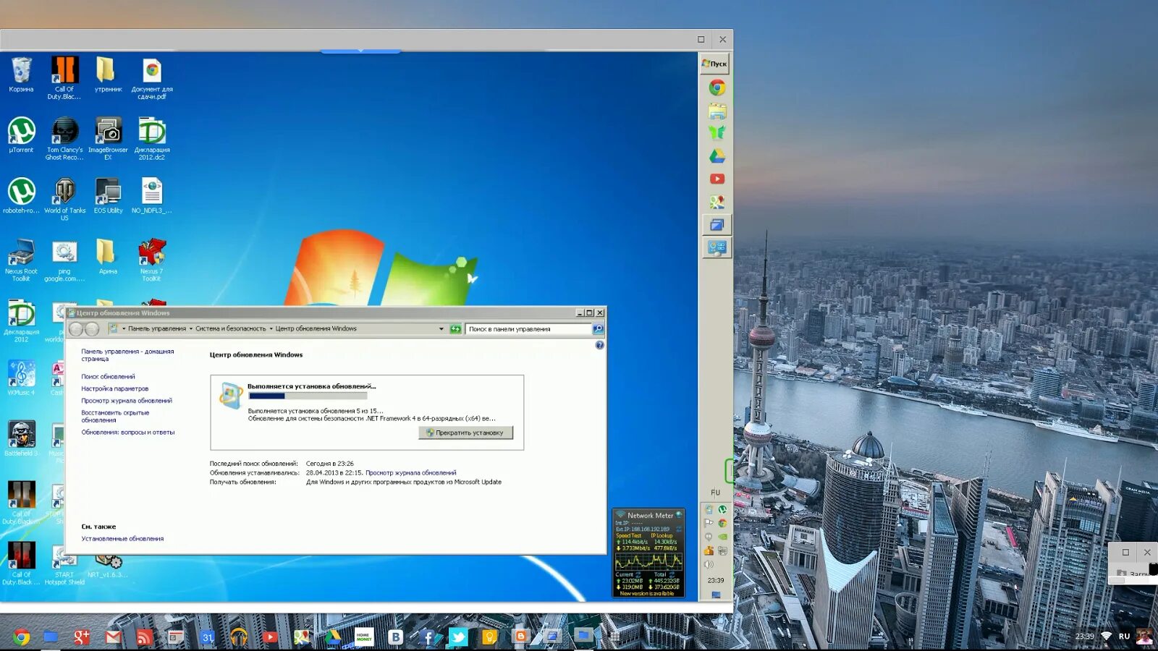Open the NO_NDFL3 document icon
1158x651 pixels.
(152, 196)
